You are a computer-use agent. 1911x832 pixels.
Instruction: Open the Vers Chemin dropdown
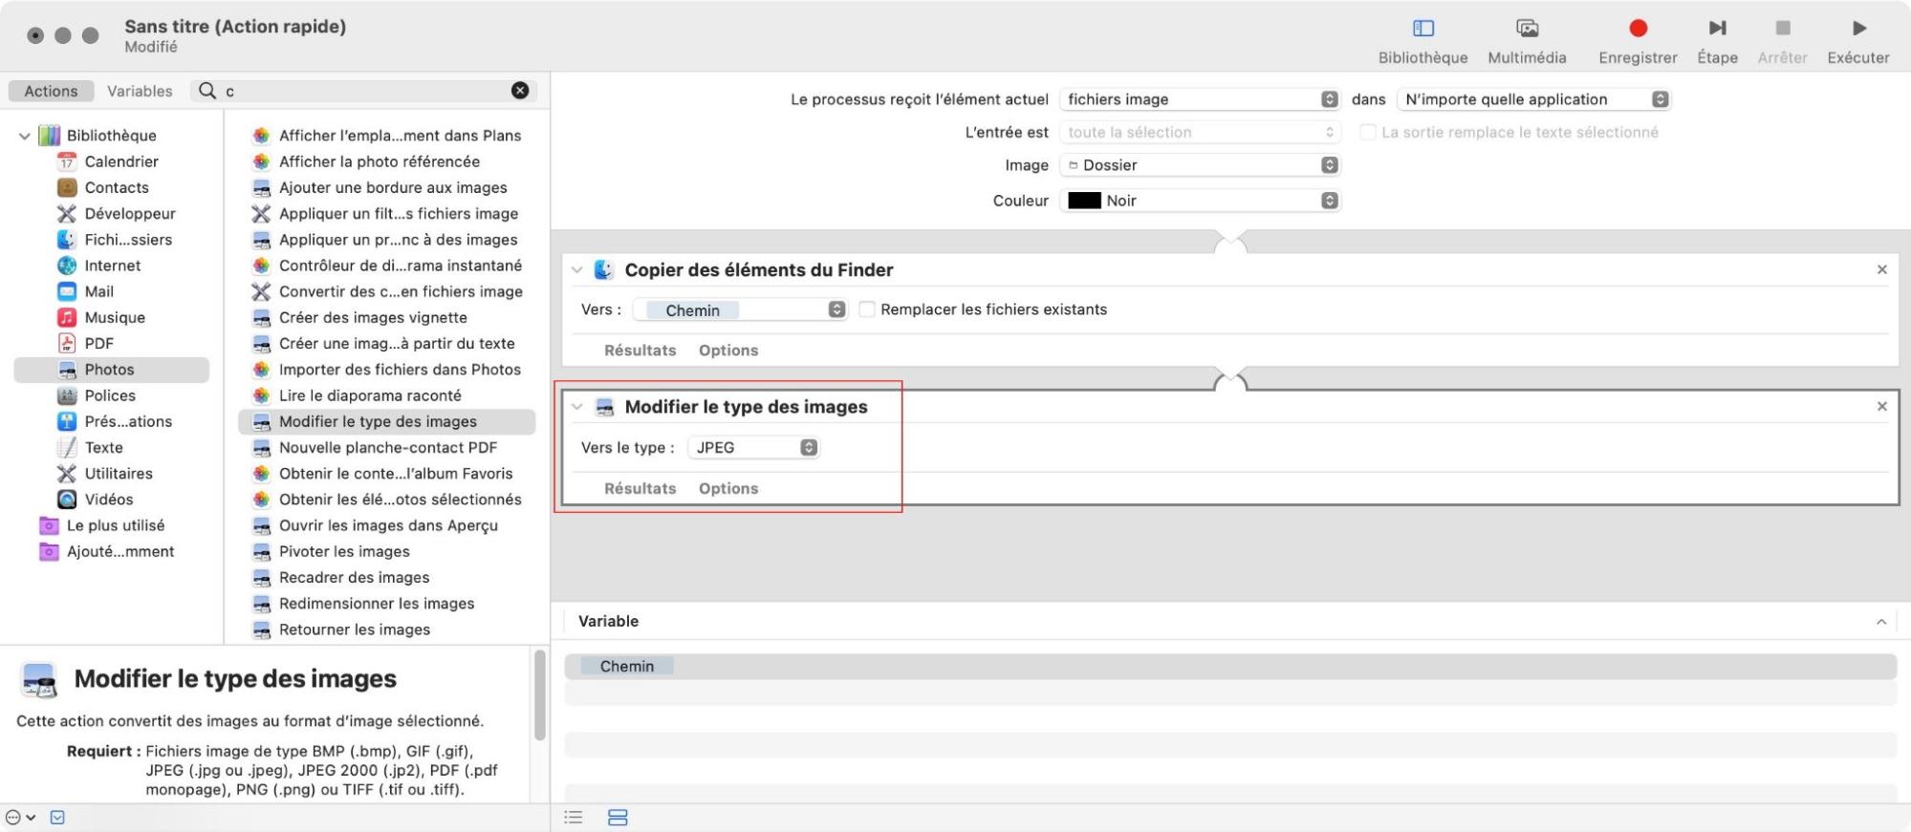coord(740,309)
